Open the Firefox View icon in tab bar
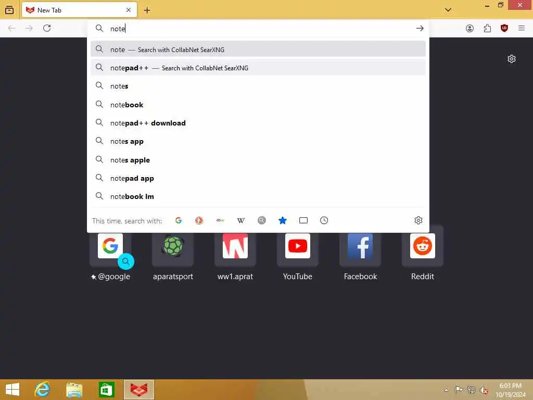Image resolution: width=533 pixels, height=400 pixels. [x=9, y=10]
